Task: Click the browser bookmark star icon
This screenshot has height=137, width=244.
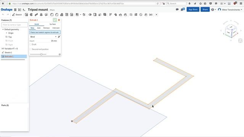Action: point(201,3)
